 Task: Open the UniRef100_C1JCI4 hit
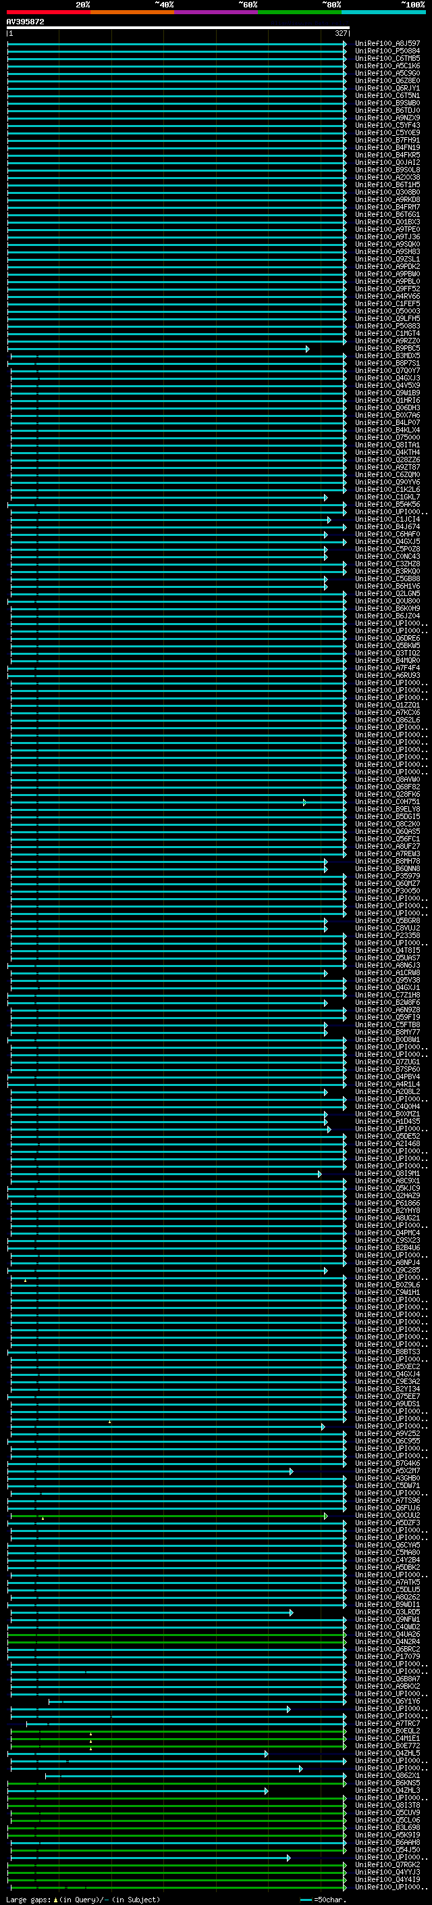[387, 519]
